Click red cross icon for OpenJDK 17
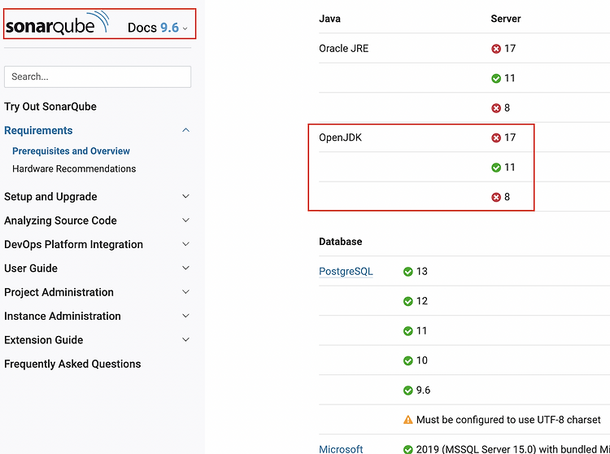This screenshot has height=454, width=610. pos(496,138)
